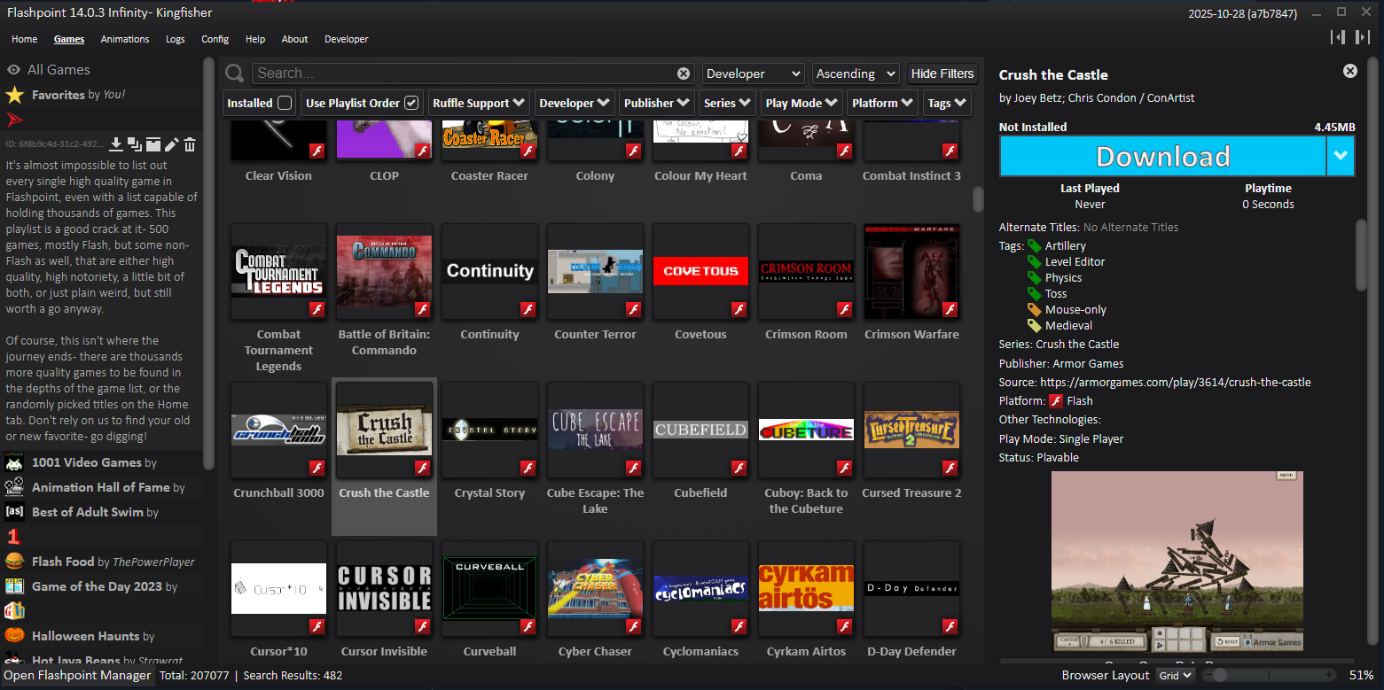Click the red number 1 playlist icon
The width and height of the screenshot is (1384, 690).
(x=13, y=537)
